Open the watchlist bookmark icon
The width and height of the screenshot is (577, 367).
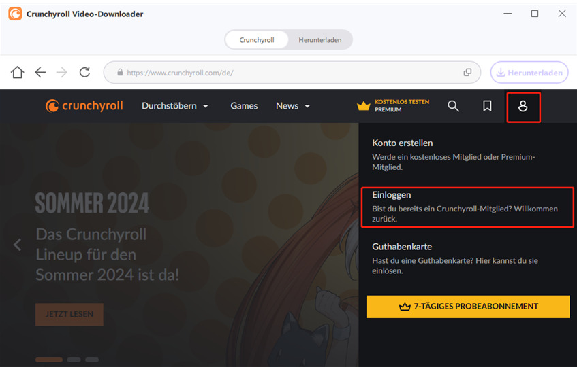click(x=487, y=106)
